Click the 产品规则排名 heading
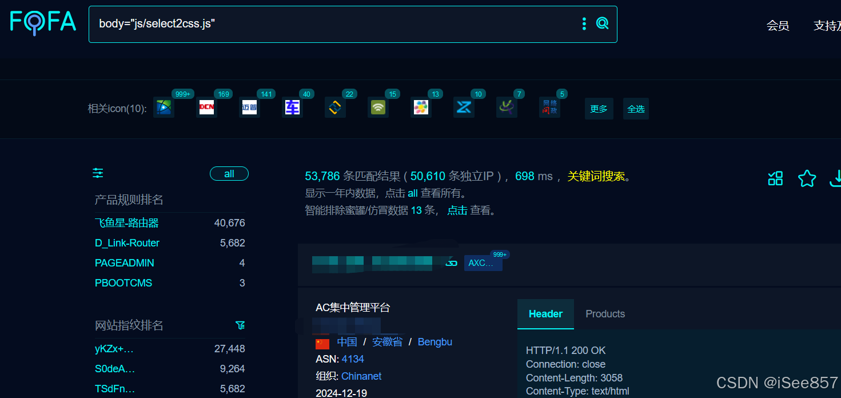The height and width of the screenshot is (398, 841). (x=129, y=200)
